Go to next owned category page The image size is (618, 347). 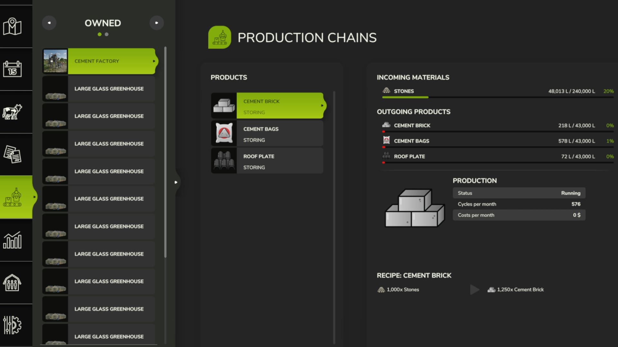(x=156, y=23)
